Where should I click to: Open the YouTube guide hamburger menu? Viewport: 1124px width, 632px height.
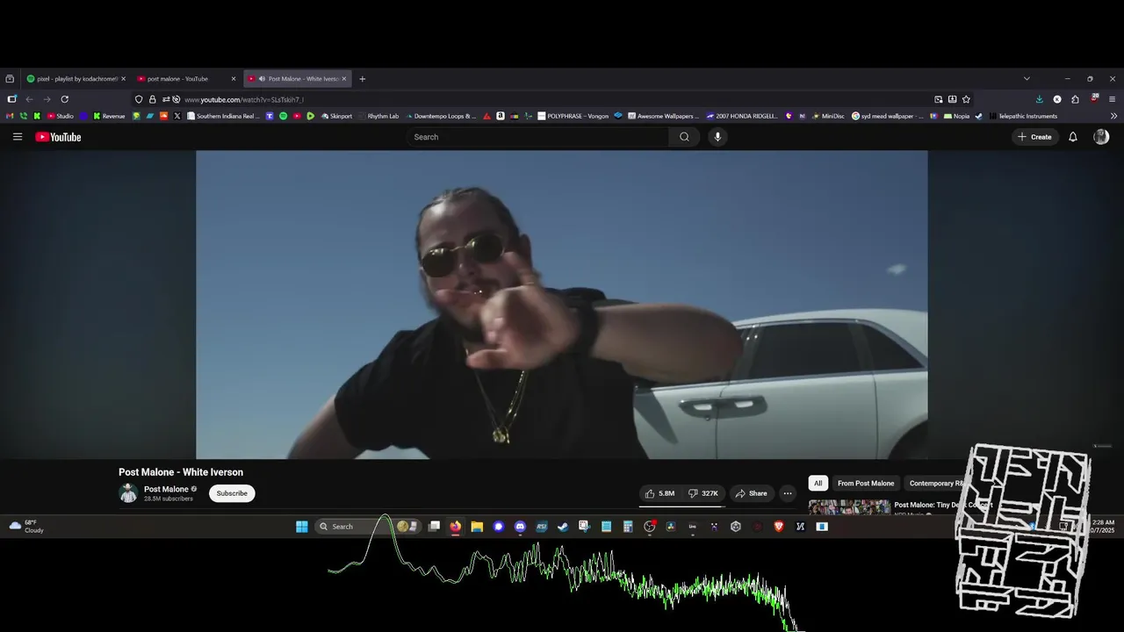pos(17,137)
